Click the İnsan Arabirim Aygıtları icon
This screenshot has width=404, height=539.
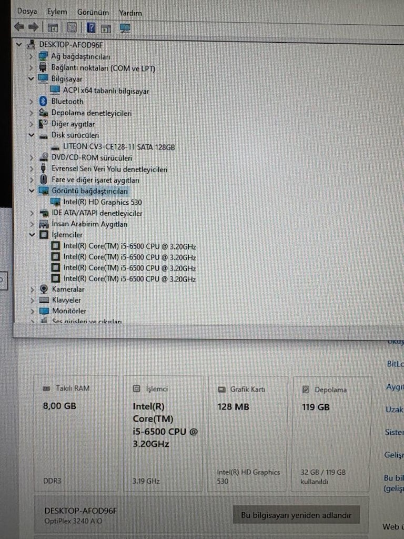pyautogui.click(x=44, y=224)
